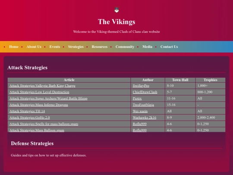This screenshot has height=175, width=233.
Task: Open the Media nav link
Action: pos(147,47)
